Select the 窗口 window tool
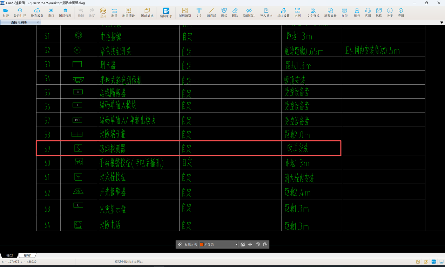The height and width of the screenshot is (267, 445). (51, 13)
